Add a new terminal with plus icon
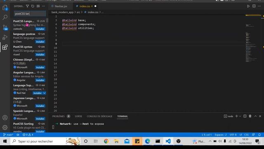264x149 pixels. (236, 116)
